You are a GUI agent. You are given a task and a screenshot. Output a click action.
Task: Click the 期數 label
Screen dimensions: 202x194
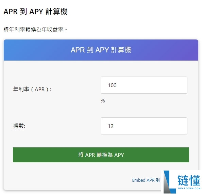[19, 126]
